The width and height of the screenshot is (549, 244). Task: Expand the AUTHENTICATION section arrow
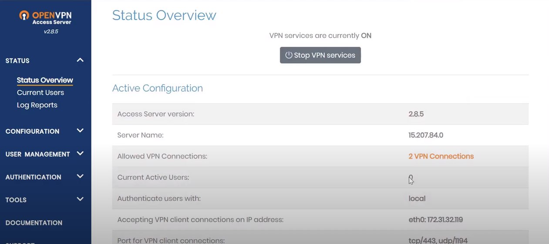pyautogui.click(x=80, y=176)
